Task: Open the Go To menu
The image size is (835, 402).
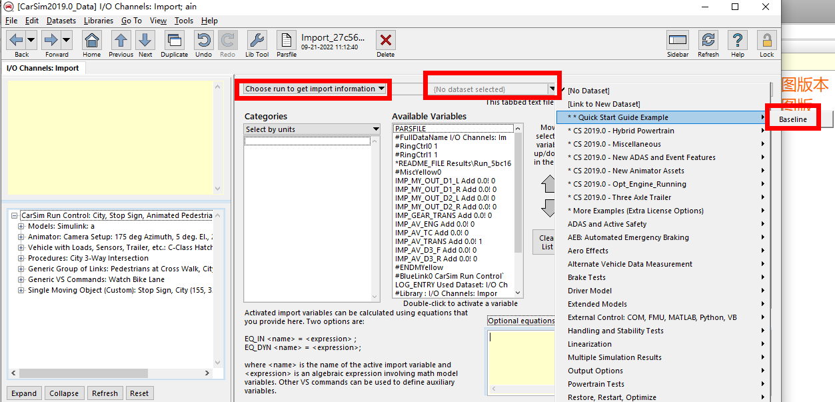Action: pos(131,21)
